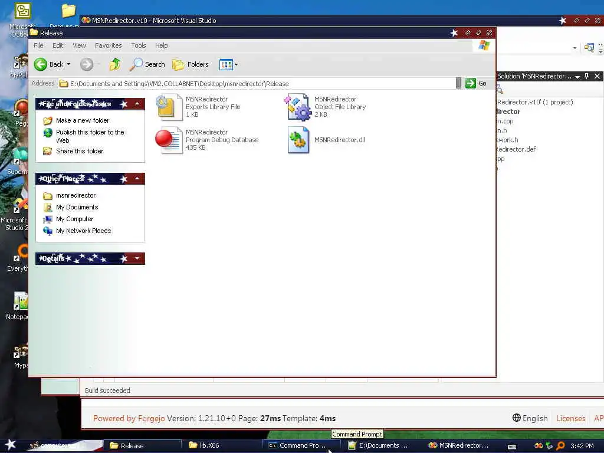This screenshot has height=453, width=604.
Task: Collapse the Other Places section
Action: (137, 178)
